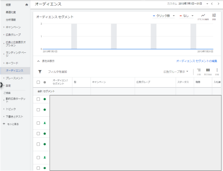Click the home icon beside 概要

click(x=27, y=5)
